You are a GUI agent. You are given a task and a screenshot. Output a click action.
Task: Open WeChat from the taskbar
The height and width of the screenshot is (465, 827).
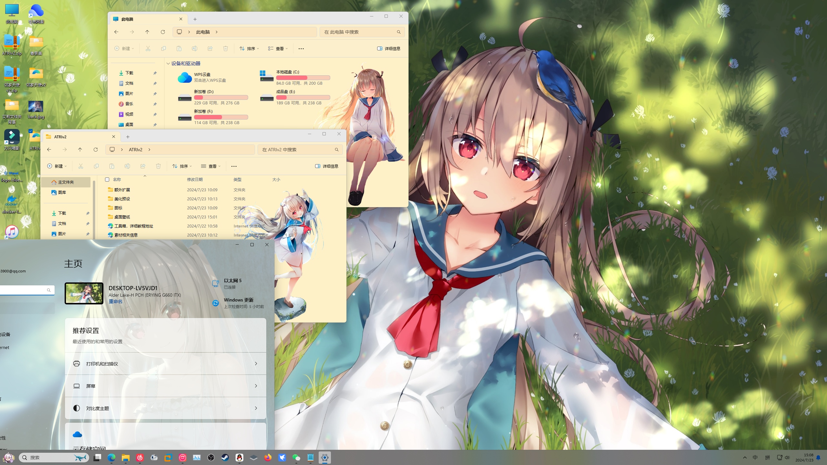point(296,458)
